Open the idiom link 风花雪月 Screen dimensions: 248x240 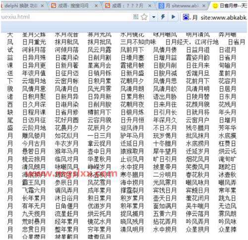click(99, 182)
